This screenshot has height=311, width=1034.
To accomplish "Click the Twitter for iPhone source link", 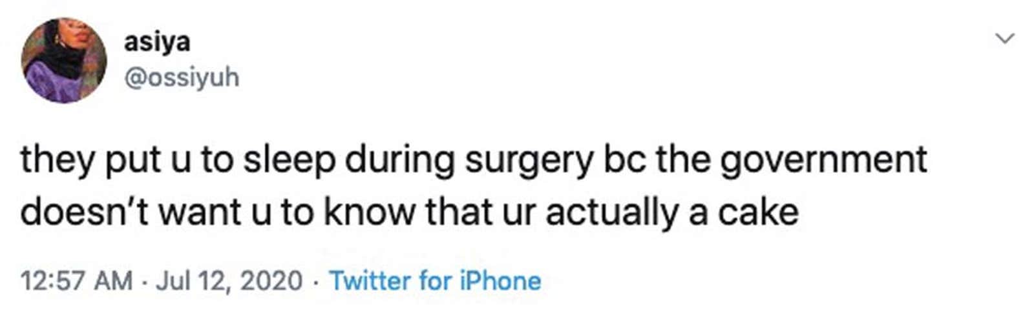I will pos(435,281).
